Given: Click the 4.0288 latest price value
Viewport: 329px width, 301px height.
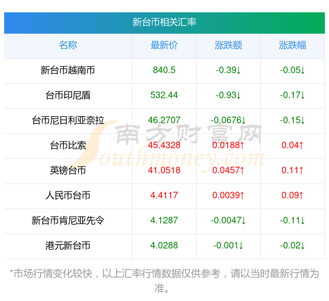Looking at the screenshot, I should pos(164,246).
